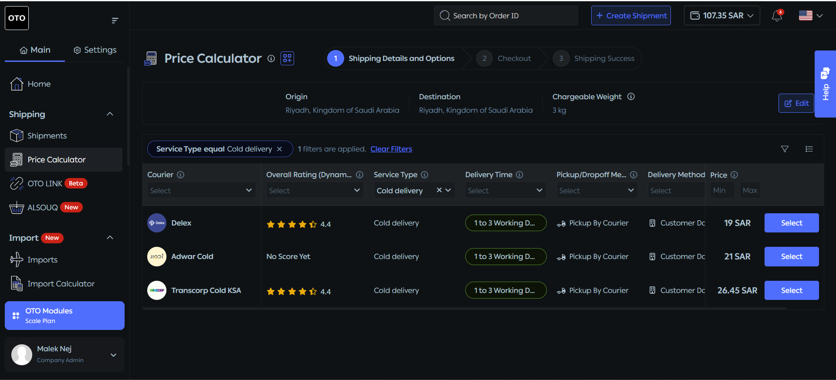Open the Delivery Time filter dropdown

[505, 190]
